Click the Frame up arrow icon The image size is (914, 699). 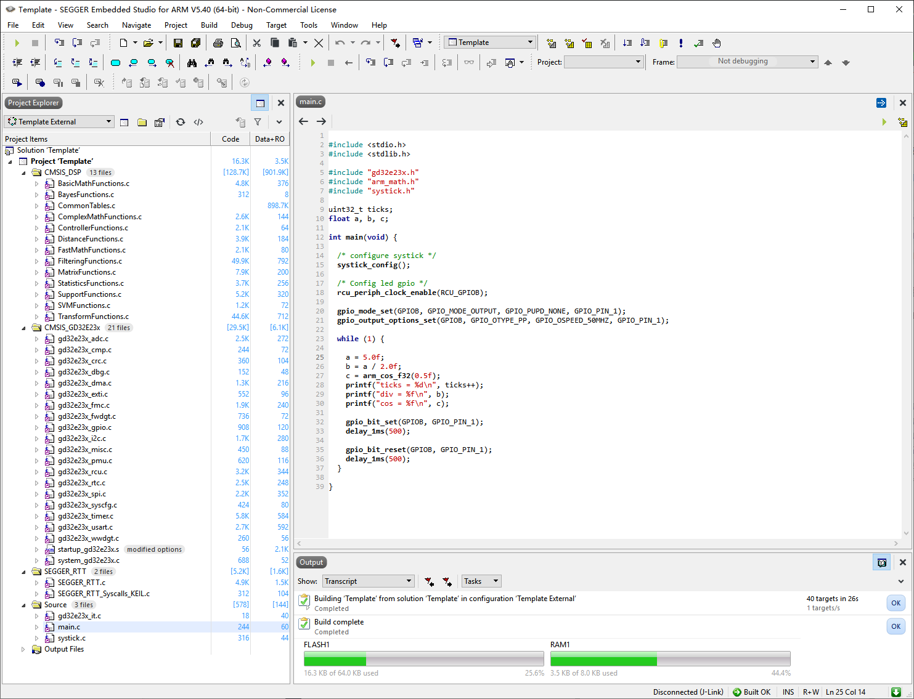pyautogui.click(x=828, y=63)
